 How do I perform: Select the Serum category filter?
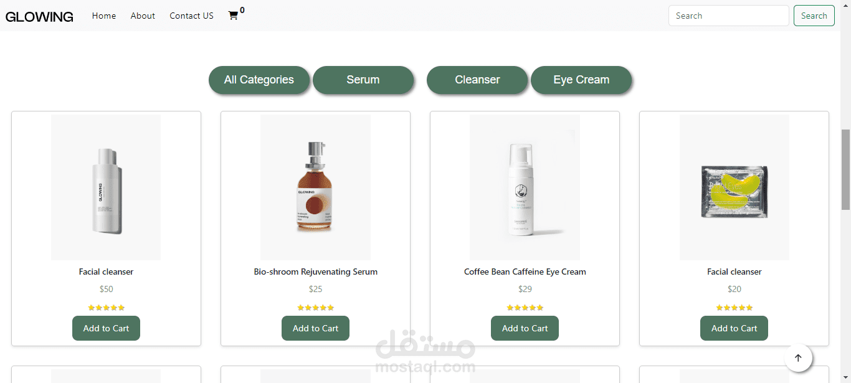[x=363, y=80]
